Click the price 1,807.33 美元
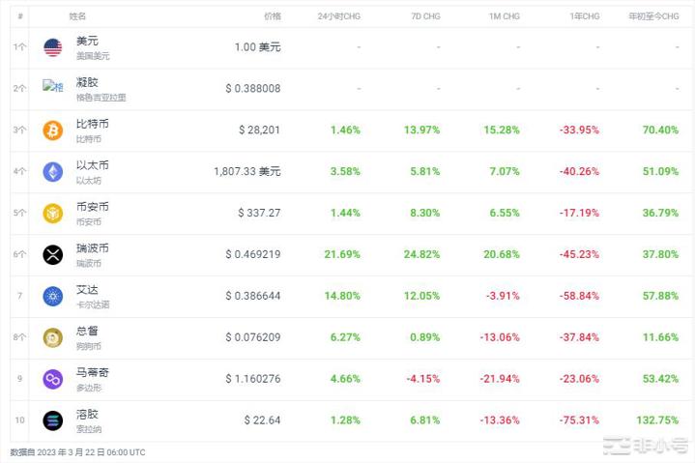Viewport: 695px width, 463px height. click(x=246, y=171)
